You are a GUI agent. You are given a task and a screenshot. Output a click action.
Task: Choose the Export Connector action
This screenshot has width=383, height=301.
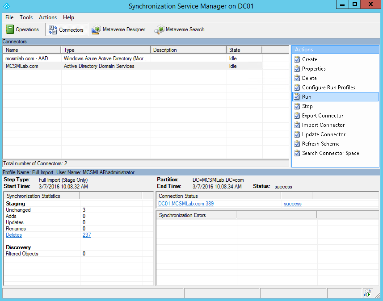point(323,116)
